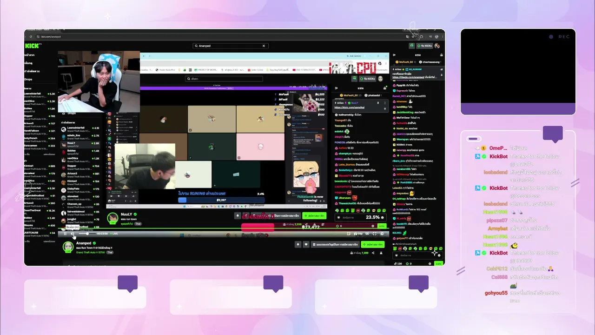This screenshot has height=335, width=595.
Task: Open Drops in the outer Kick sidebar
Action: [28, 80]
